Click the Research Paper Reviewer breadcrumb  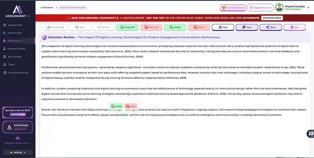pos(73,8)
